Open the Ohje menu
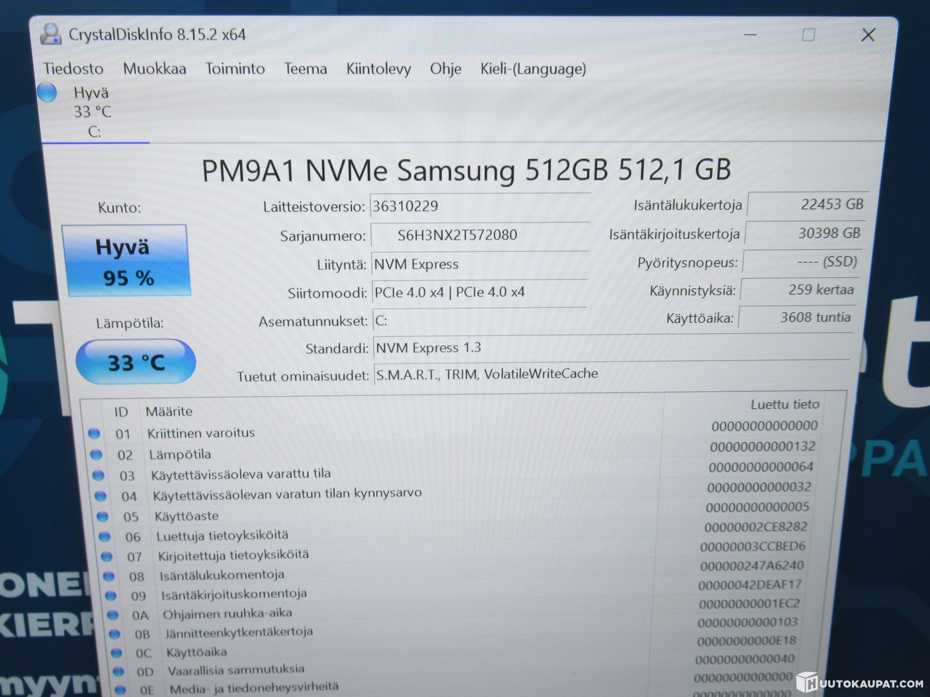Screen dimensions: 930x697 point(445,69)
